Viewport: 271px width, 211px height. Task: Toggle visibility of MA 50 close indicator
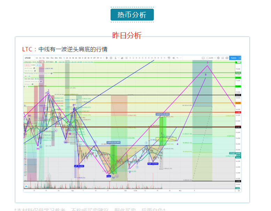[34, 68]
